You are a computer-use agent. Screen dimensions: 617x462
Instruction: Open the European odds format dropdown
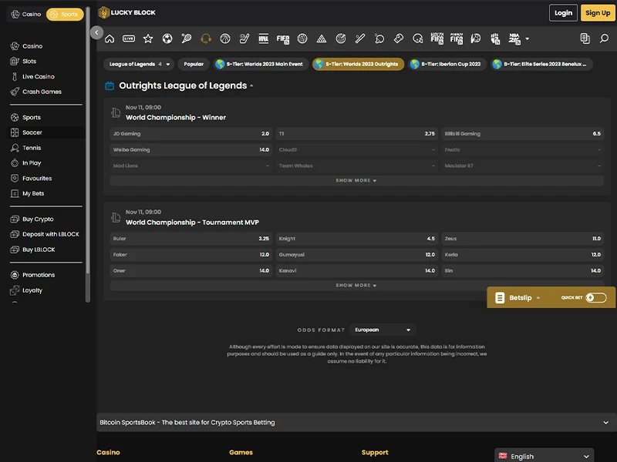point(382,330)
